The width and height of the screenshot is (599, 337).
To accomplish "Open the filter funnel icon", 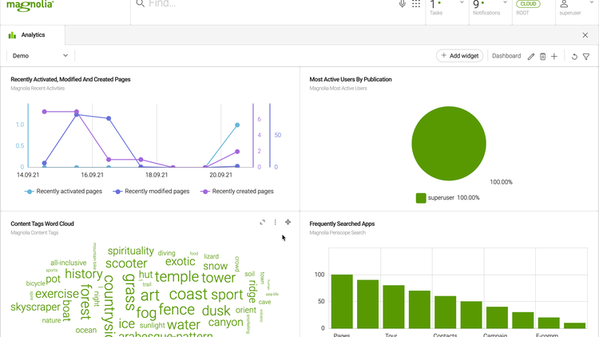I will coord(586,57).
